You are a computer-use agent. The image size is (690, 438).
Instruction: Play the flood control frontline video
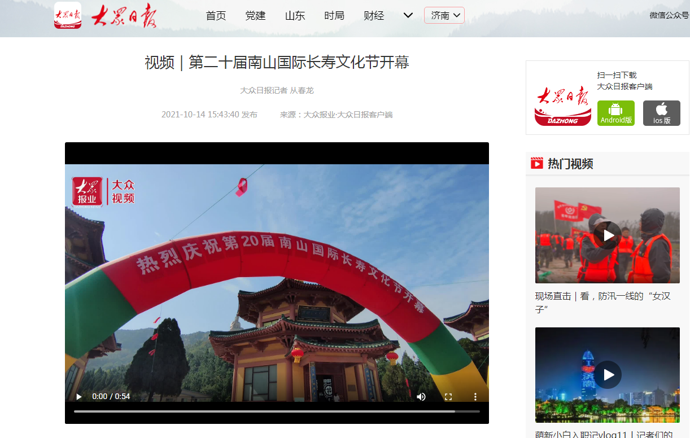(x=608, y=235)
